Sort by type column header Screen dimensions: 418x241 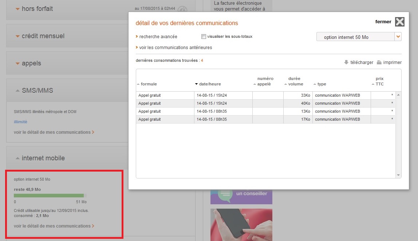coord(315,84)
